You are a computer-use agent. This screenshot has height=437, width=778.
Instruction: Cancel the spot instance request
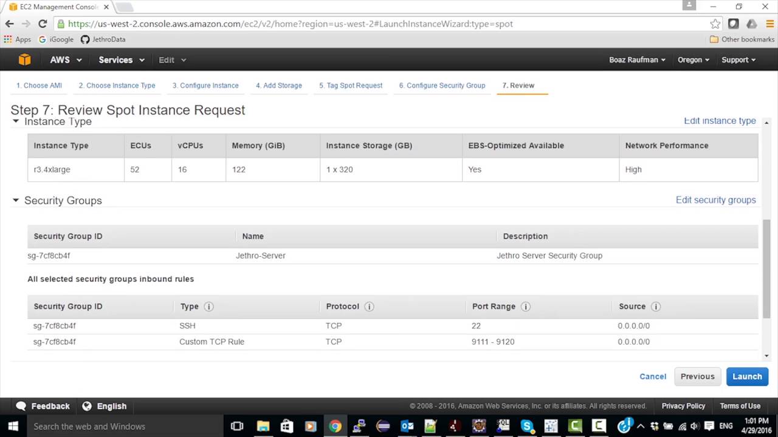coord(653,376)
